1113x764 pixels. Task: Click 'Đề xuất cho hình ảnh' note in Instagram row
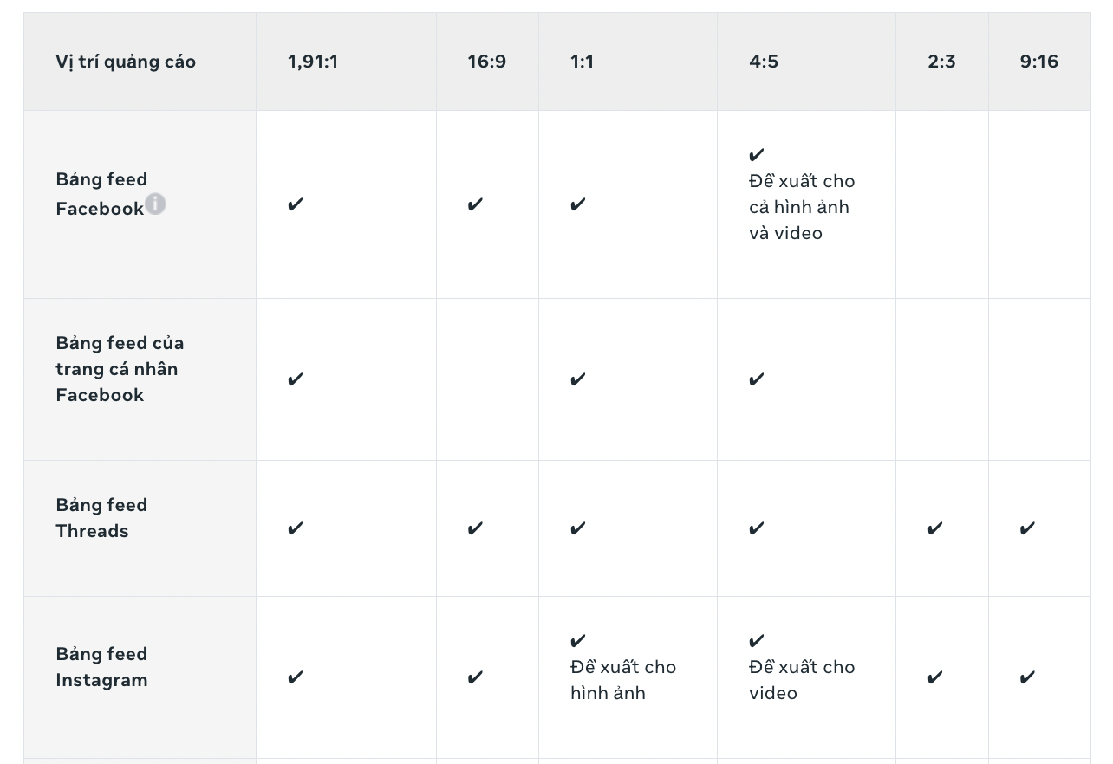coord(623,680)
